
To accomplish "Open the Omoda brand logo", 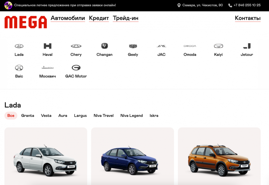I will pos(190,46).
